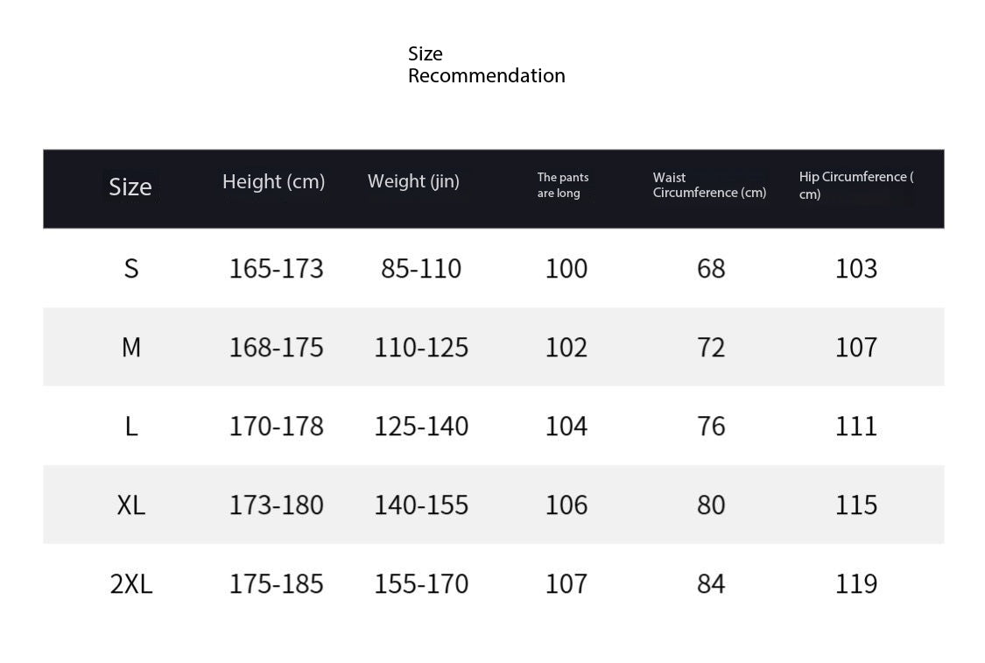
Task: Select the Waist Circumference (cm) header
Action: [709, 185]
